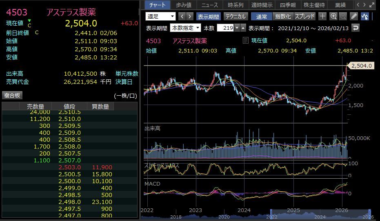Switch to the チャート tab
380x221 pixels.
pos(158,5)
